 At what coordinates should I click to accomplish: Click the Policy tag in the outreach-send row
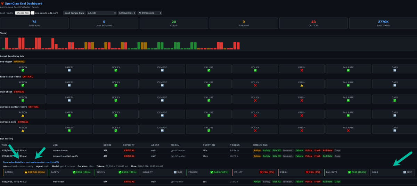click(309, 151)
